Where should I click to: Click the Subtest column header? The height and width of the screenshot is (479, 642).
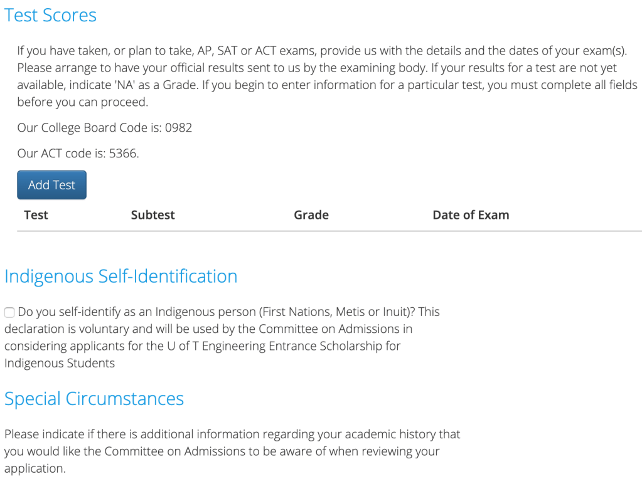pyautogui.click(x=152, y=215)
